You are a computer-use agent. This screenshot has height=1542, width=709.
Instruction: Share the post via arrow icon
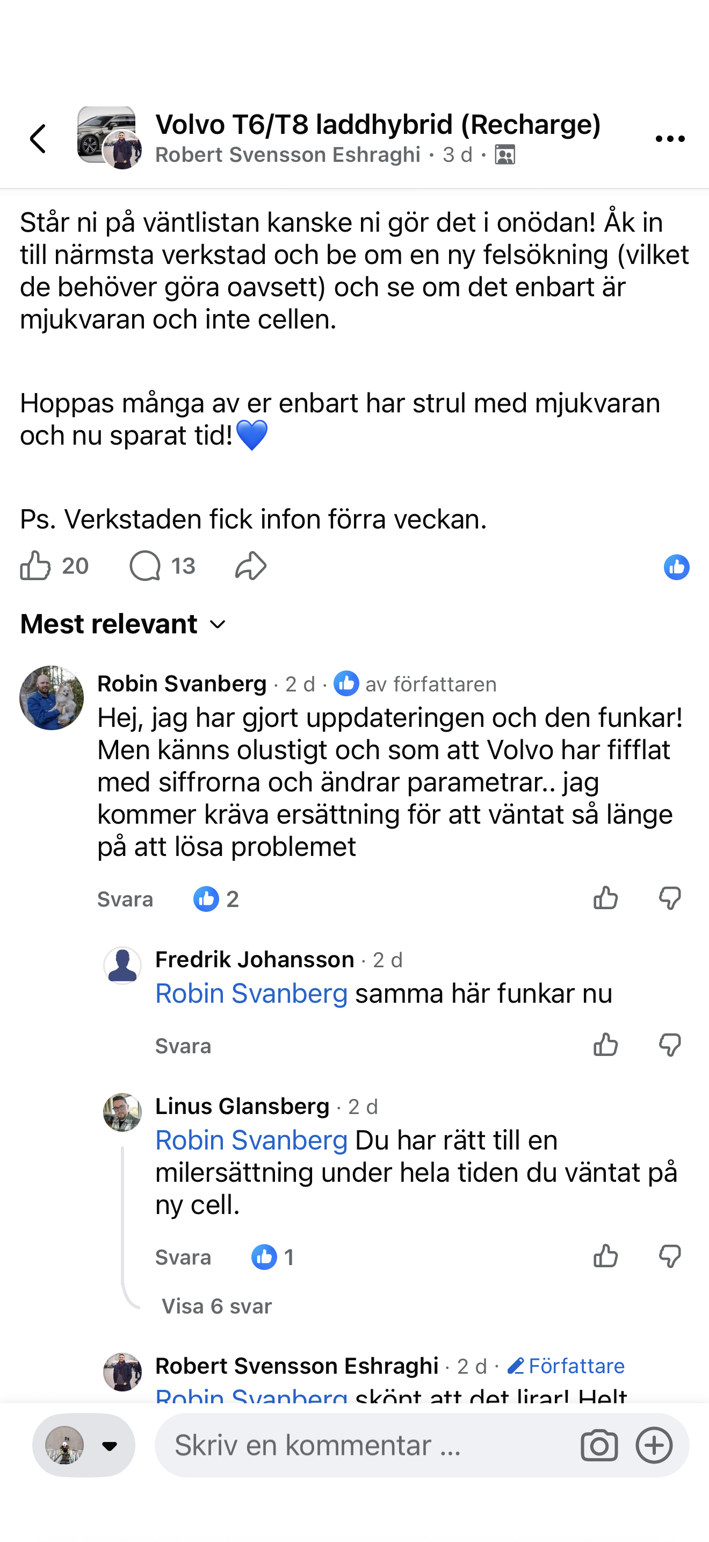click(x=250, y=566)
